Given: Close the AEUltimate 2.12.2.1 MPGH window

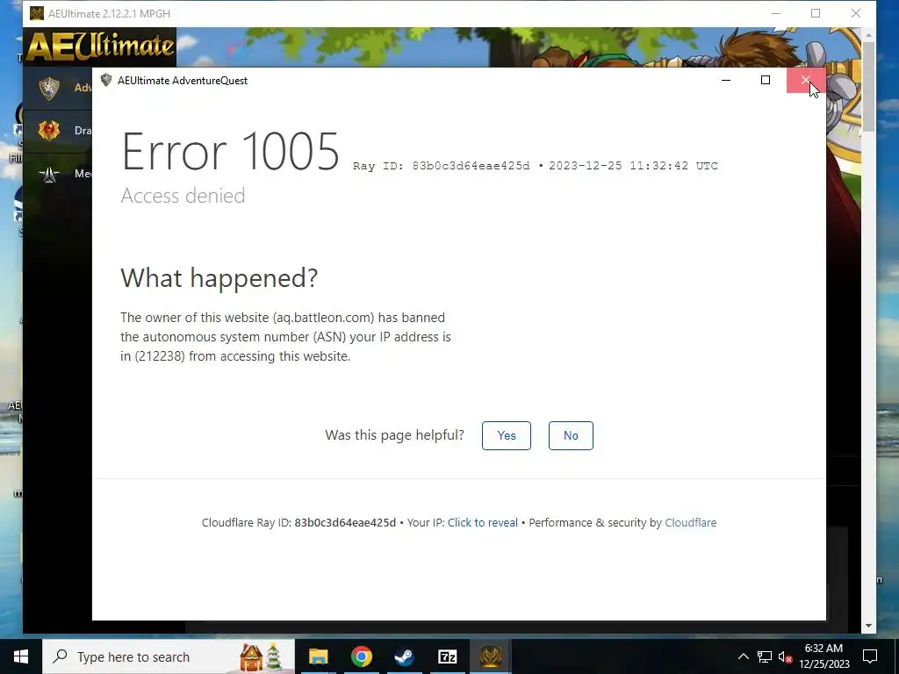Looking at the screenshot, I should click(856, 13).
